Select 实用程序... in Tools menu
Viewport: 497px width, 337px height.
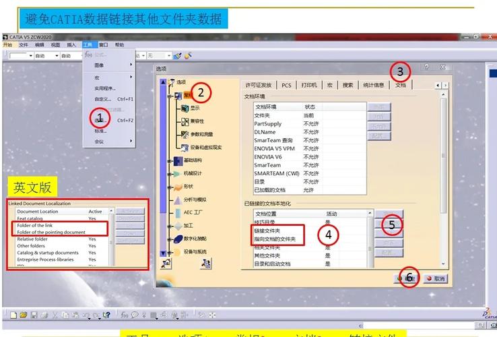coord(109,88)
